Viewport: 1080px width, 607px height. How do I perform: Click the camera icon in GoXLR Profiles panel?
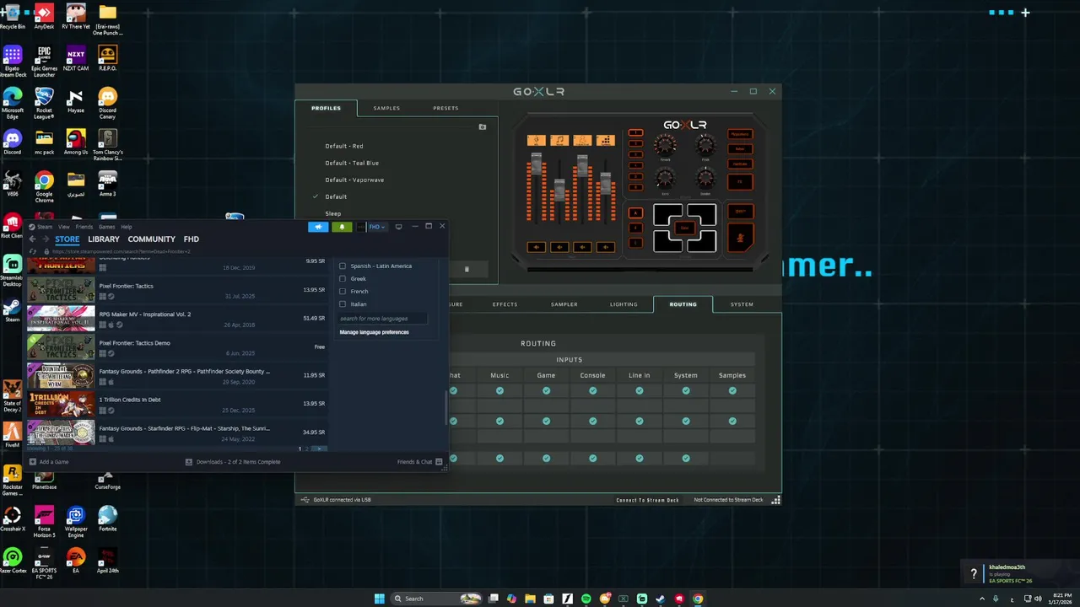point(483,127)
